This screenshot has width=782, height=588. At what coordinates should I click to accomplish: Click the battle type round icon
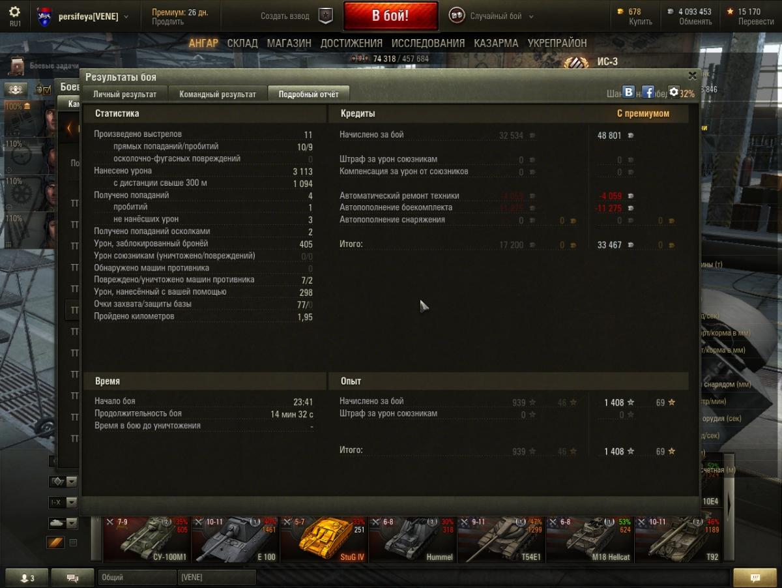point(457,16)
